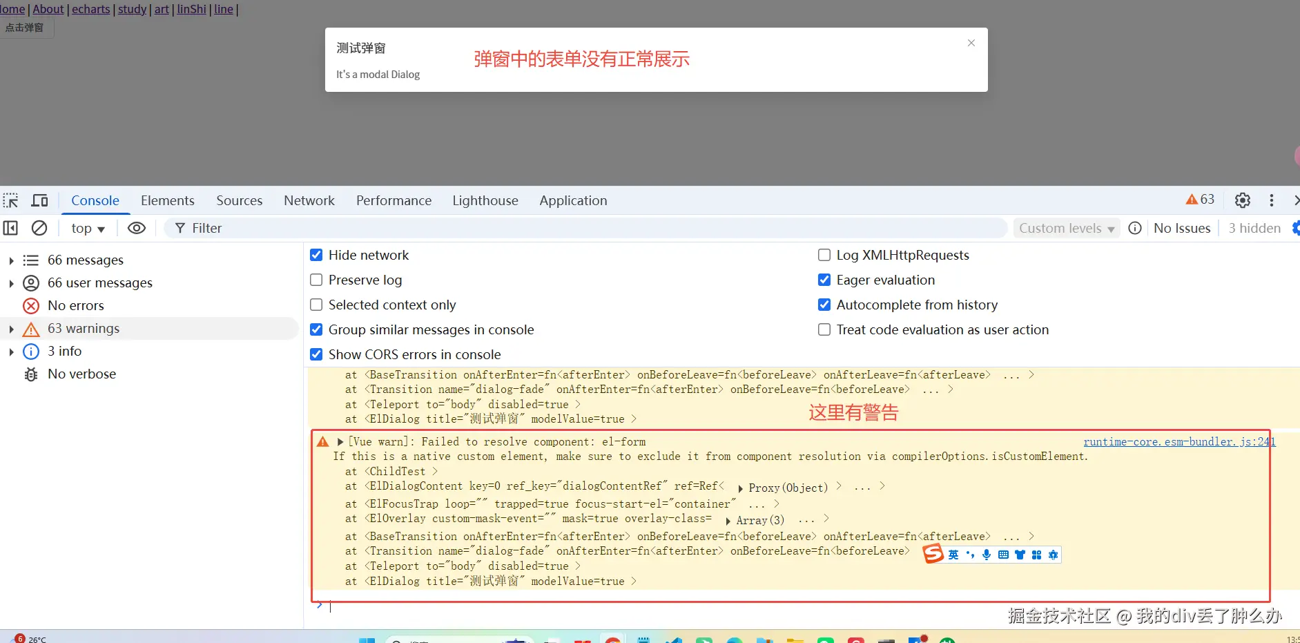Switch to the Network tab
Viewport: 1300px width, 643px height.
point(309,200)
